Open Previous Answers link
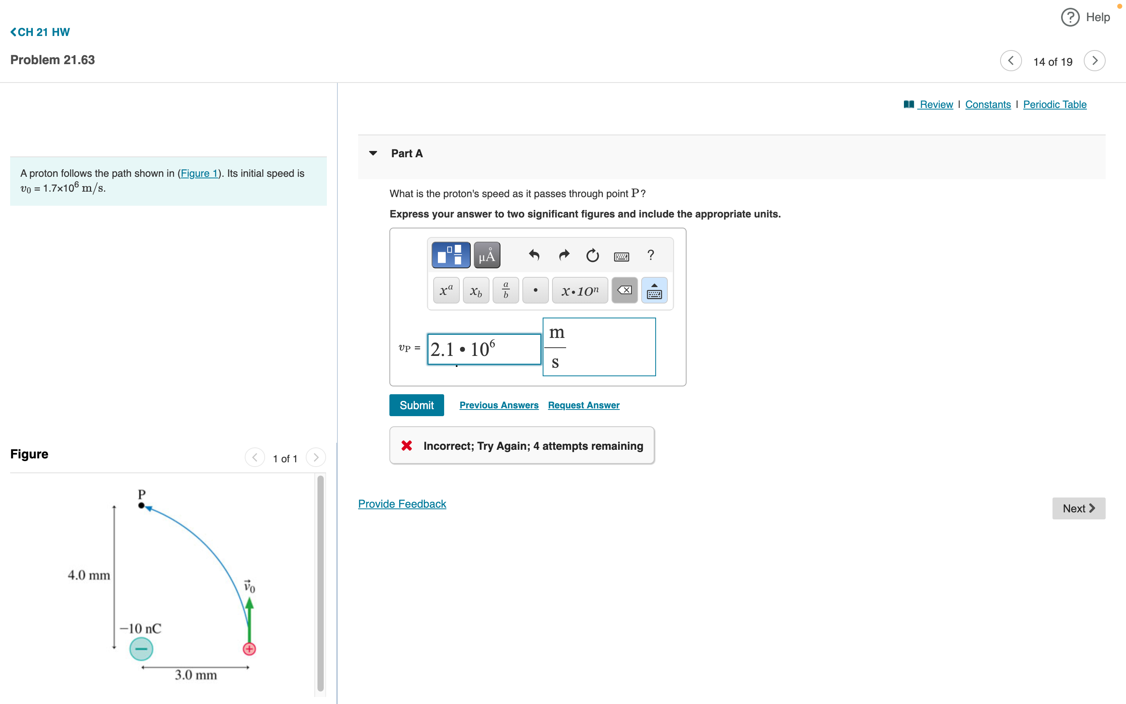This screenshot has width=1126, height=704. point(499,405)
